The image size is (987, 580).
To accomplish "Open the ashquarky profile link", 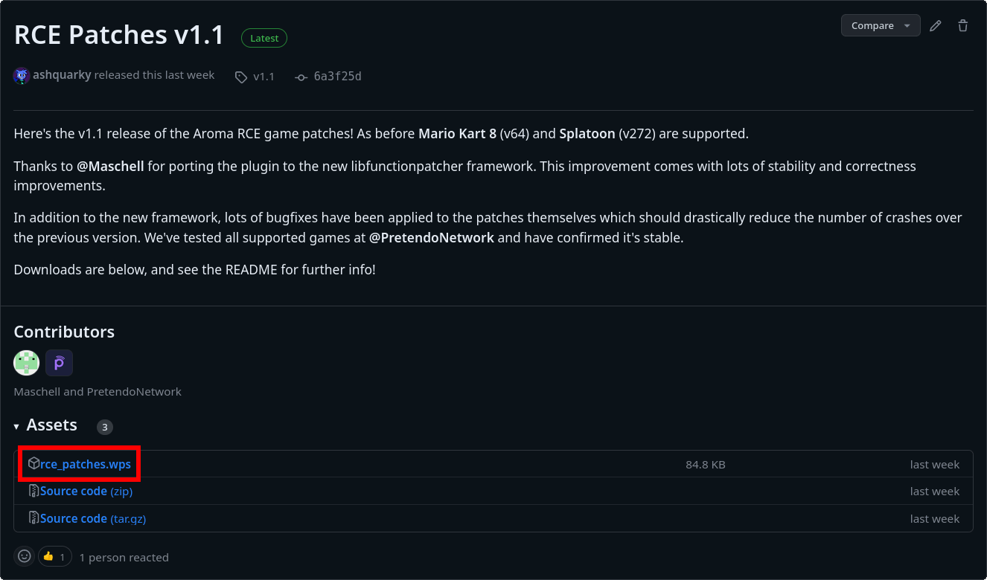I will [62, 75].
